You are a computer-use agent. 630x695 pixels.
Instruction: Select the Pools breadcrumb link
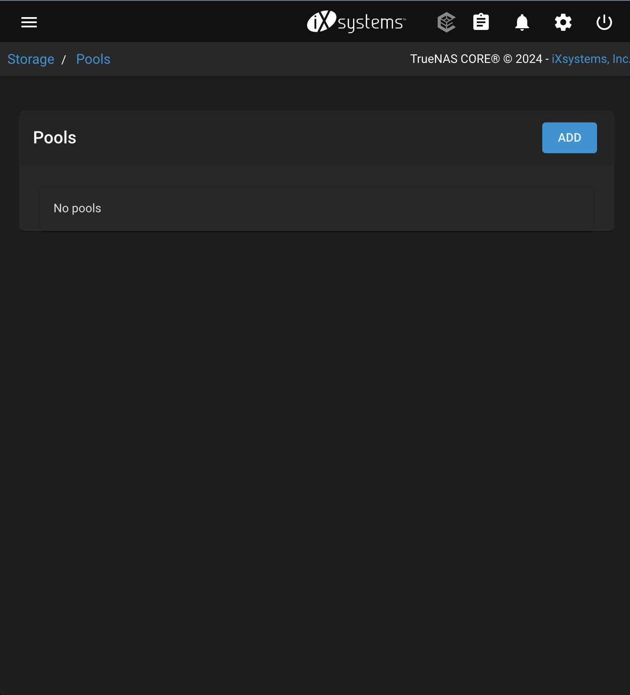pyautogui.click(x=93, y=59)
